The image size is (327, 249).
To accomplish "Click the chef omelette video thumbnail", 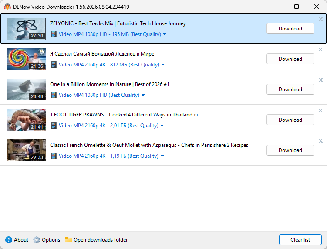I will [26, 150].
